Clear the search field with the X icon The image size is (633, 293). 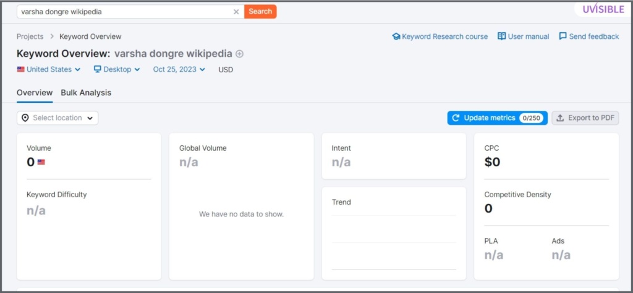pos(237,12)
